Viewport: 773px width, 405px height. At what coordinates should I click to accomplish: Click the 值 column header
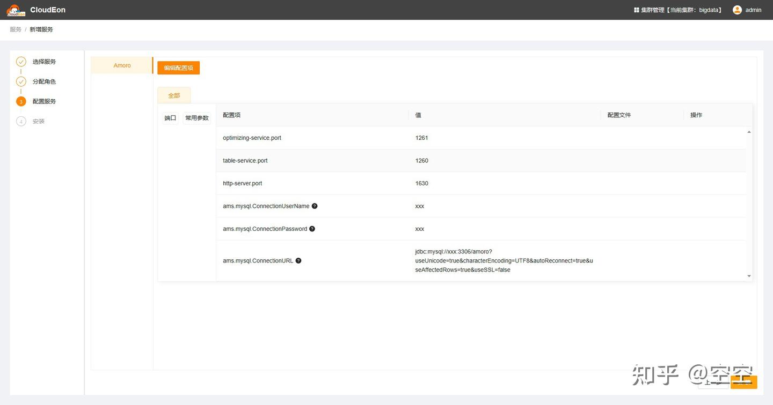point(418,115)
